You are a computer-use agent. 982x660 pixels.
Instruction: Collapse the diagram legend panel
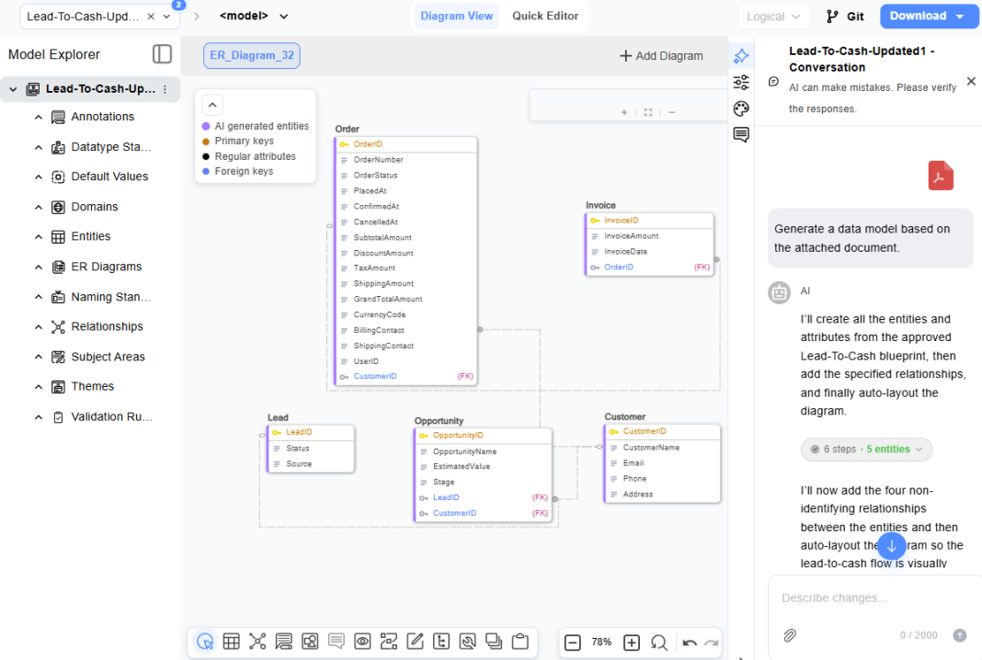[212, 105]
